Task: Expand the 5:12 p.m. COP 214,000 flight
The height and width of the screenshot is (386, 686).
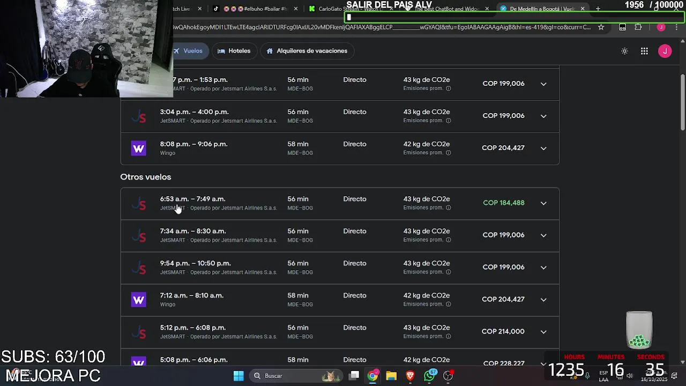Action: click(543, 331)
